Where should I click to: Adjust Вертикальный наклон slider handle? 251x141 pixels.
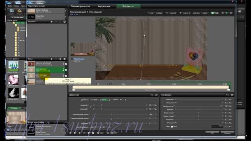[x=112, y=114]
